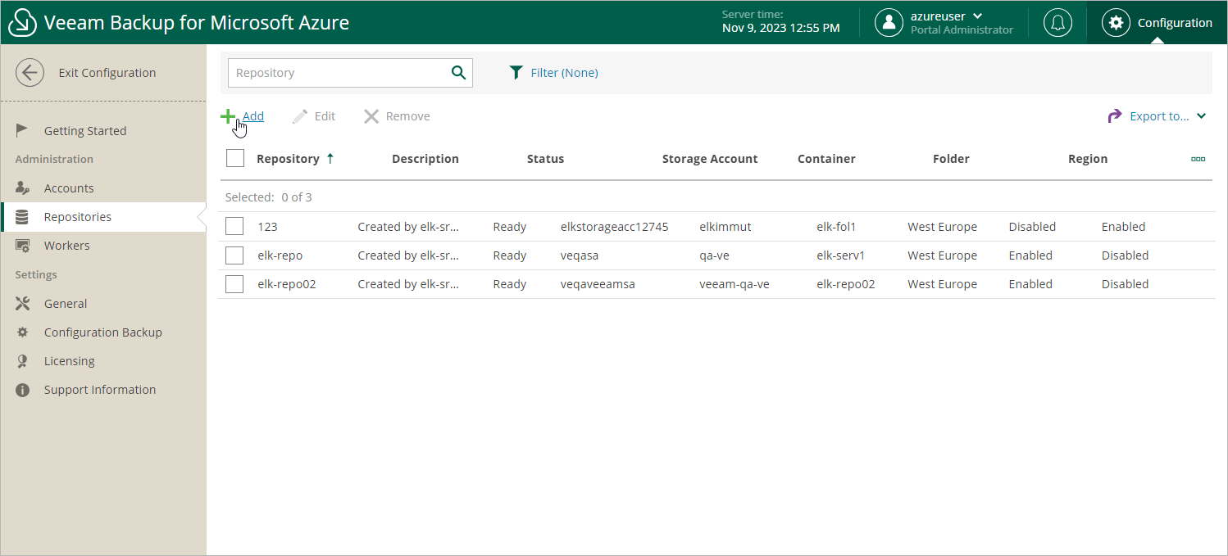Open General settings
Screen dimensions: 1228x556
[x=66, y=304]
